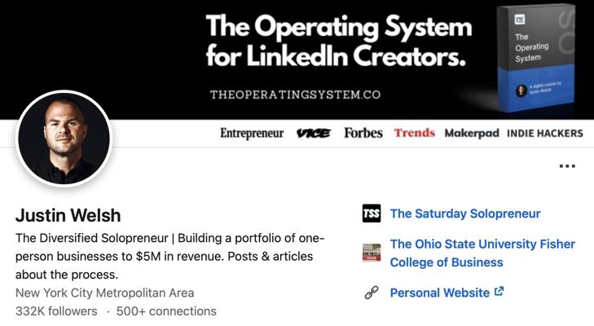Open the three-dot more options menu
594x326 pixels.
(567, 166)
